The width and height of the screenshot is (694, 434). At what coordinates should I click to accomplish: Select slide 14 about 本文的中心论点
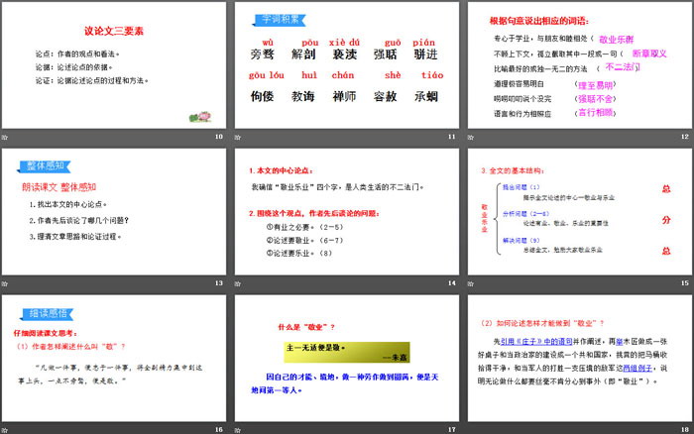click(x=346, y=211)
